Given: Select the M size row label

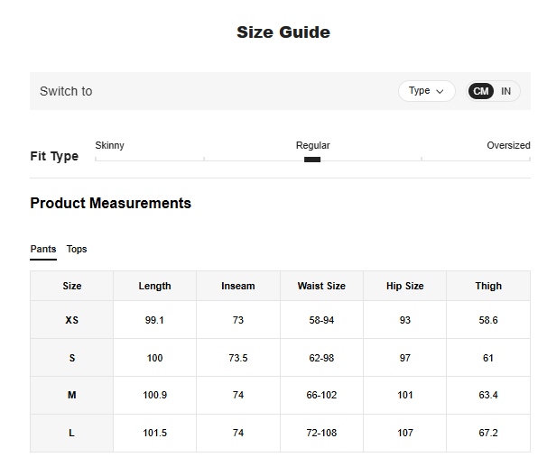Looking at the screenshot, I should coord(72,395).
